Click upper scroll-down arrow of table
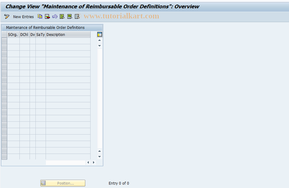The width and height of the screenshot is (289, 188). click(100, 45)
